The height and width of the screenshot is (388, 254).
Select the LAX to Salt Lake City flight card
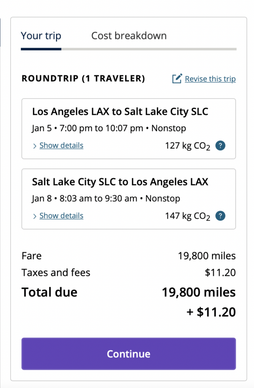(129, 128)
